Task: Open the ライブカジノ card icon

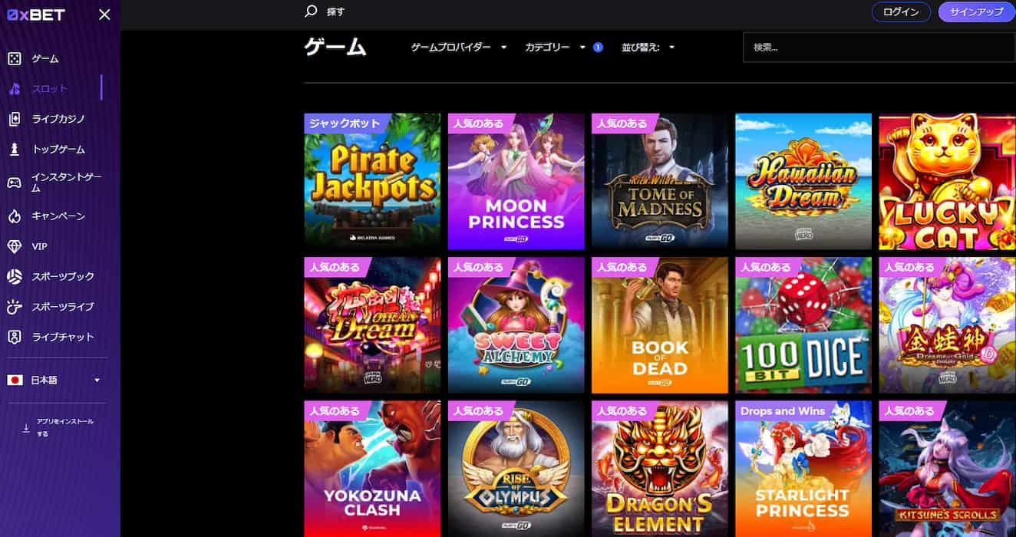Action: (14, 119)
